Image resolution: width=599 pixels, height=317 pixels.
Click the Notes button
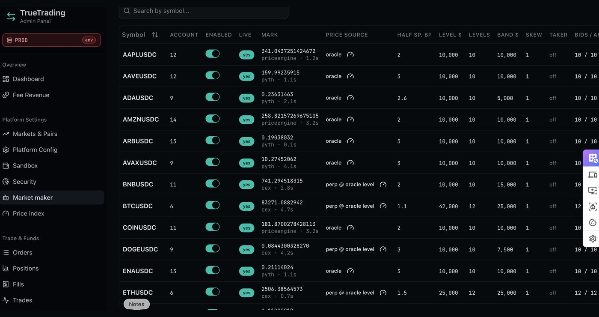[137, 304]
